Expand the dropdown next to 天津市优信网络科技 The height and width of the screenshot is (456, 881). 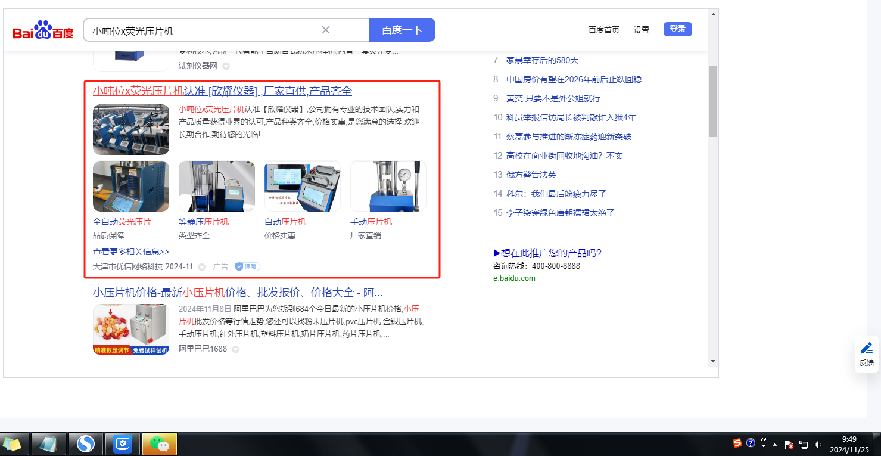(x=202, y=267)
